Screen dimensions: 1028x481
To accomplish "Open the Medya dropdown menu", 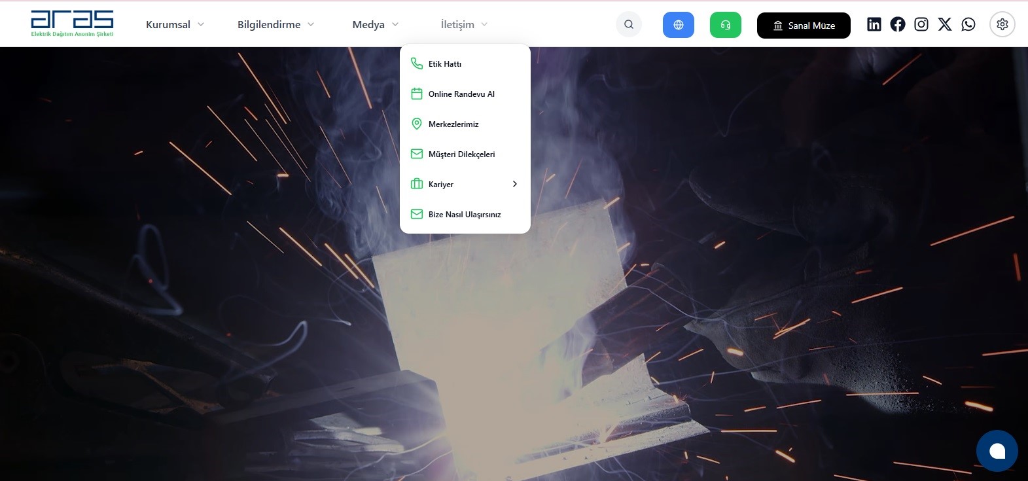I will 375,24.
